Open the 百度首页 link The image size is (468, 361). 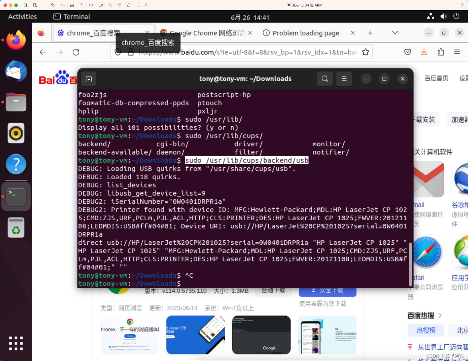436,79
